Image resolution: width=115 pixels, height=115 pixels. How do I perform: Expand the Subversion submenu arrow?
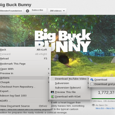tap(88, 83)
